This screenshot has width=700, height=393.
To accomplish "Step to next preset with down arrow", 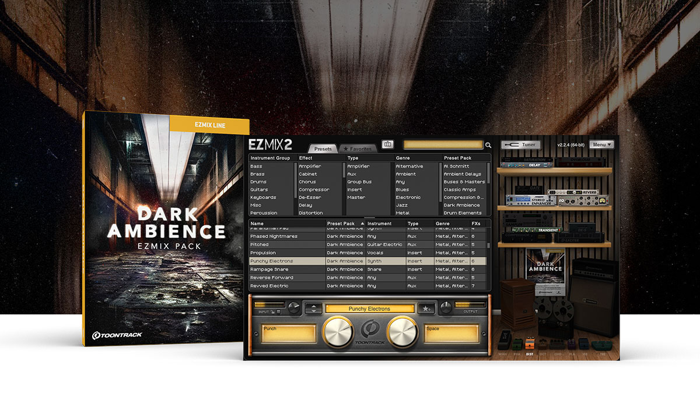I will (313, 311).
